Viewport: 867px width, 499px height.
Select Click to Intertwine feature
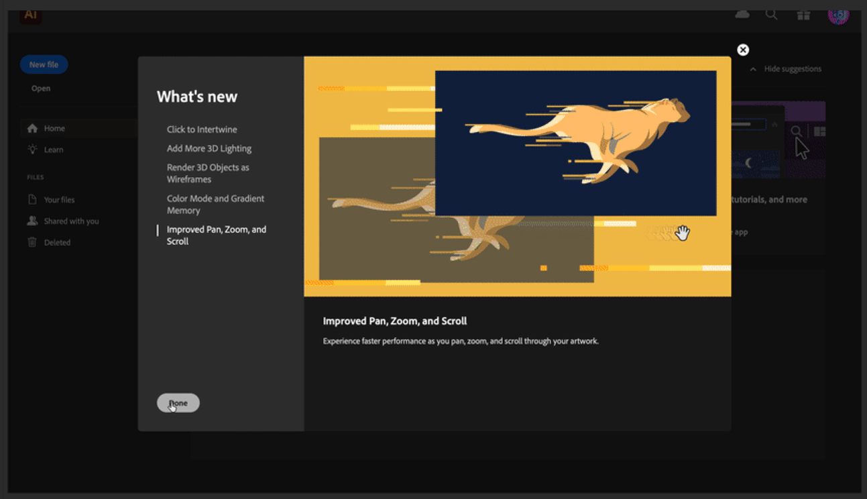[x=202, y=129]
